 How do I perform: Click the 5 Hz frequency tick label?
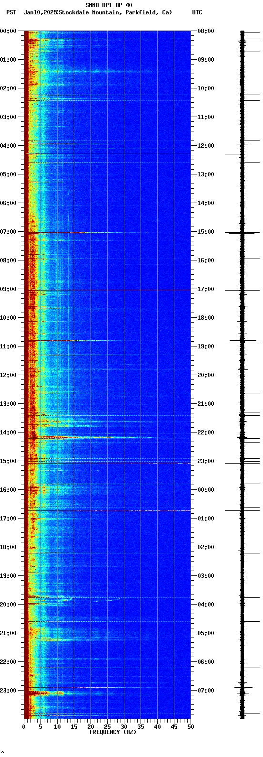(40, 727)
